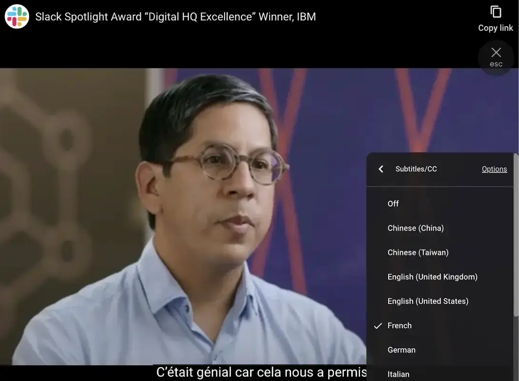The image size is (519, 381).
Task: Click the subtitles menu scrollbar
Action: pyautogui.click(x=516, y=238)
